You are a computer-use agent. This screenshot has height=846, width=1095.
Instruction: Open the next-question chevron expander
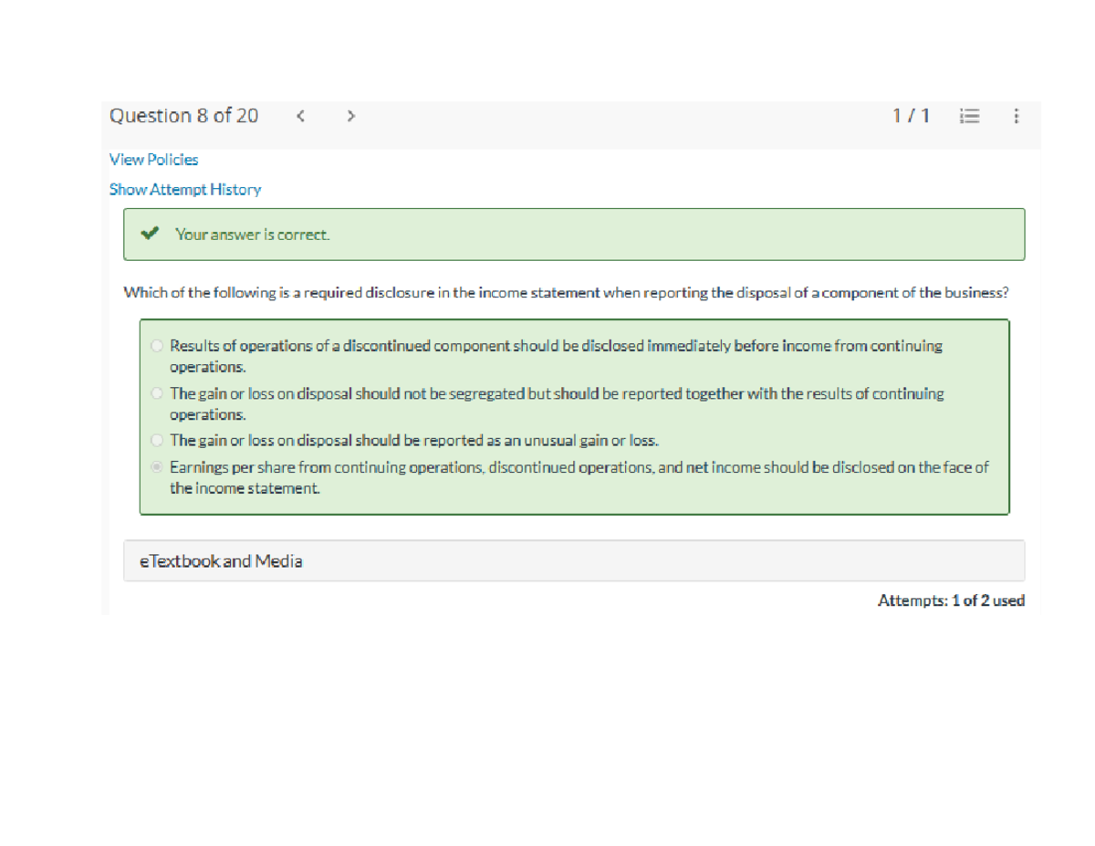coord(350,116)
